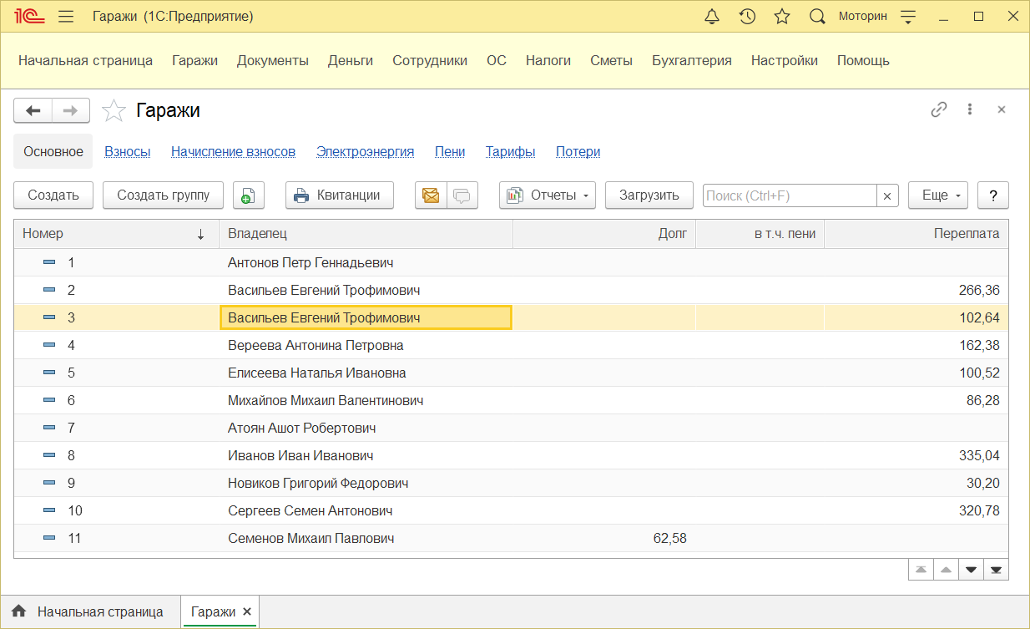1030x629 pixels.
Task: Expand the Отчеты dropdown
Action: click(547, 195)
